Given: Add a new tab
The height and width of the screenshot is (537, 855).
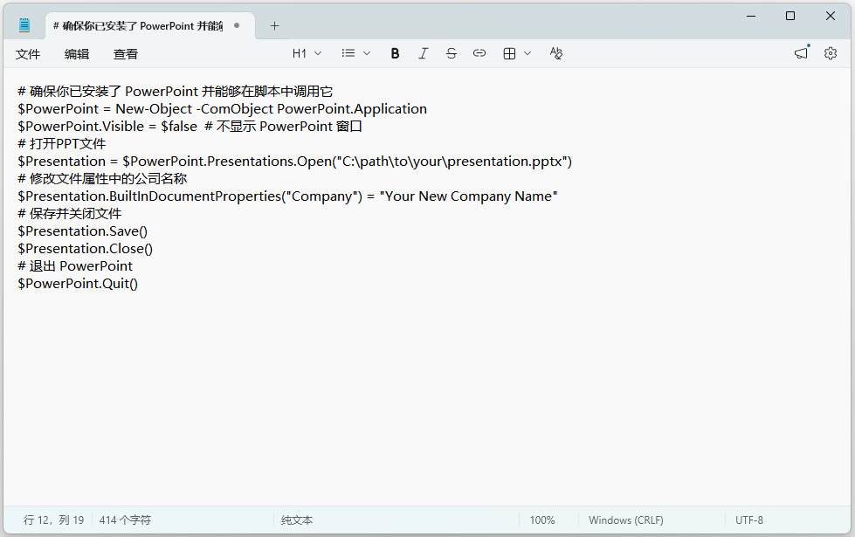Looking at the screenshot, I should 274,25.
